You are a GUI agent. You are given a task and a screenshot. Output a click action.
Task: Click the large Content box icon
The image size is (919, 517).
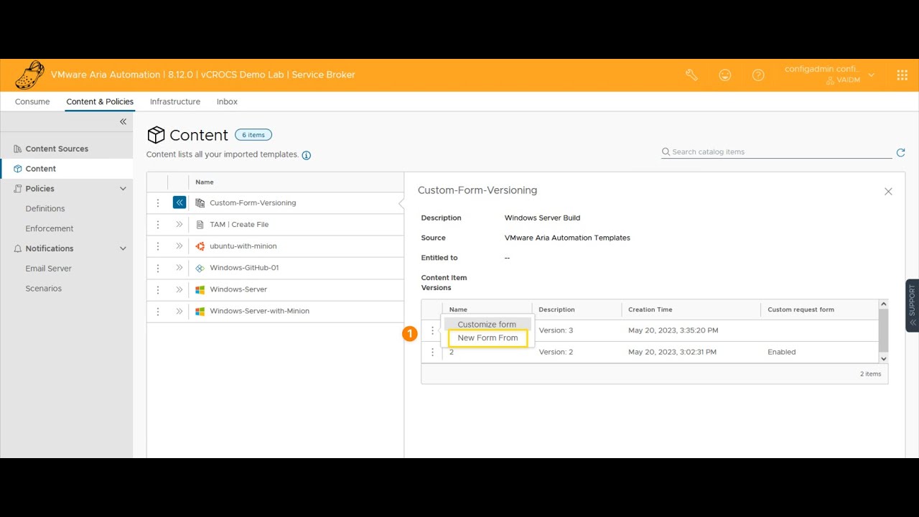(156, 135)
